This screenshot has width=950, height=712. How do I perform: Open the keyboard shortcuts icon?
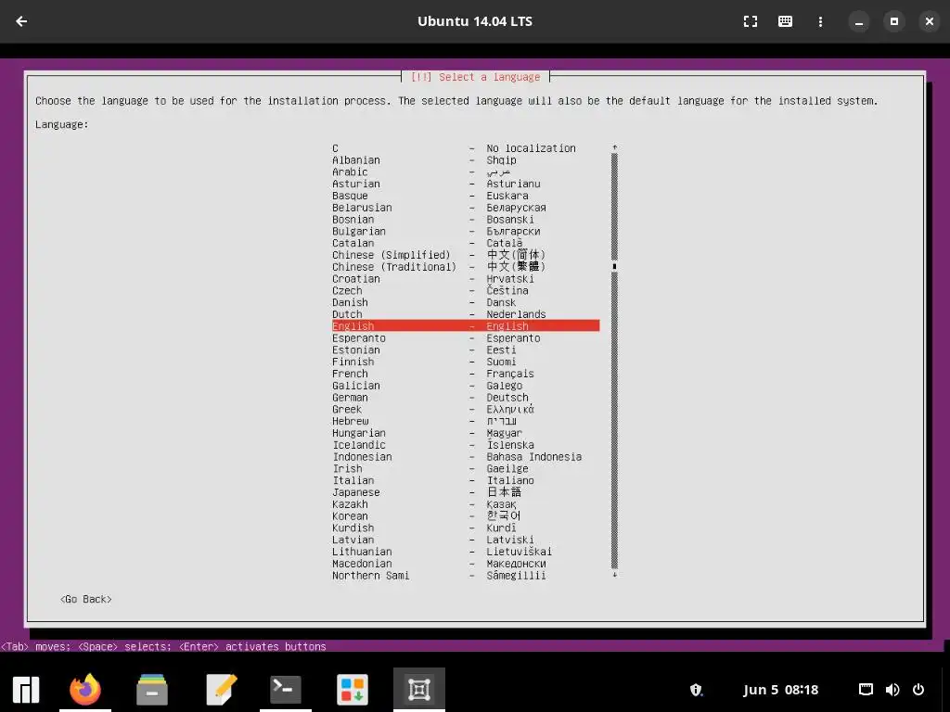785,21
